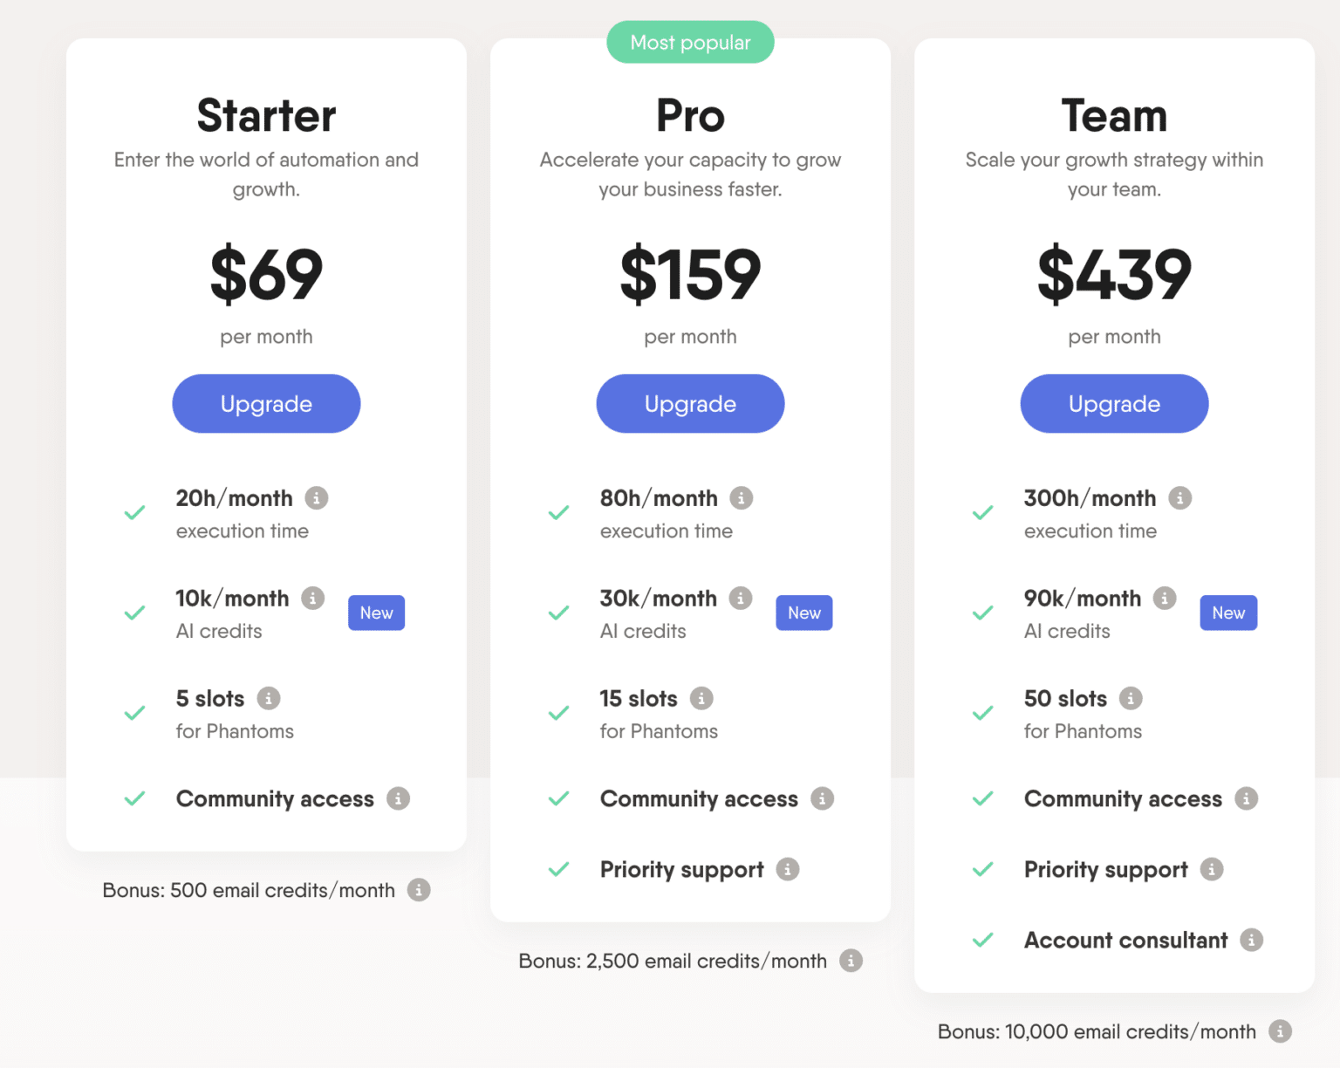
Task: Select Upgrade on the Team plan
Action: pyautogui.click(x=1114, y=403)
